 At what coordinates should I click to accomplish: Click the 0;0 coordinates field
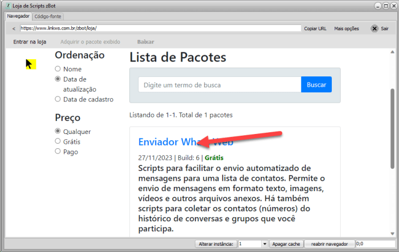(x=375, y=244)
